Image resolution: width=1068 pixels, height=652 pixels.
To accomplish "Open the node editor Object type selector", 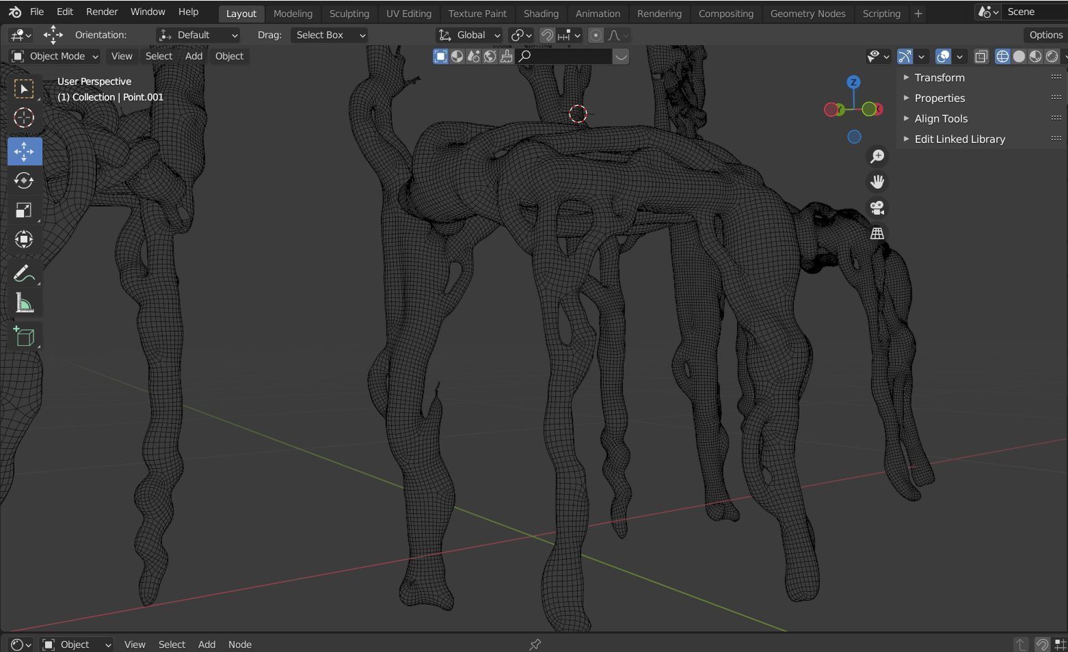I will coord(77,644).
